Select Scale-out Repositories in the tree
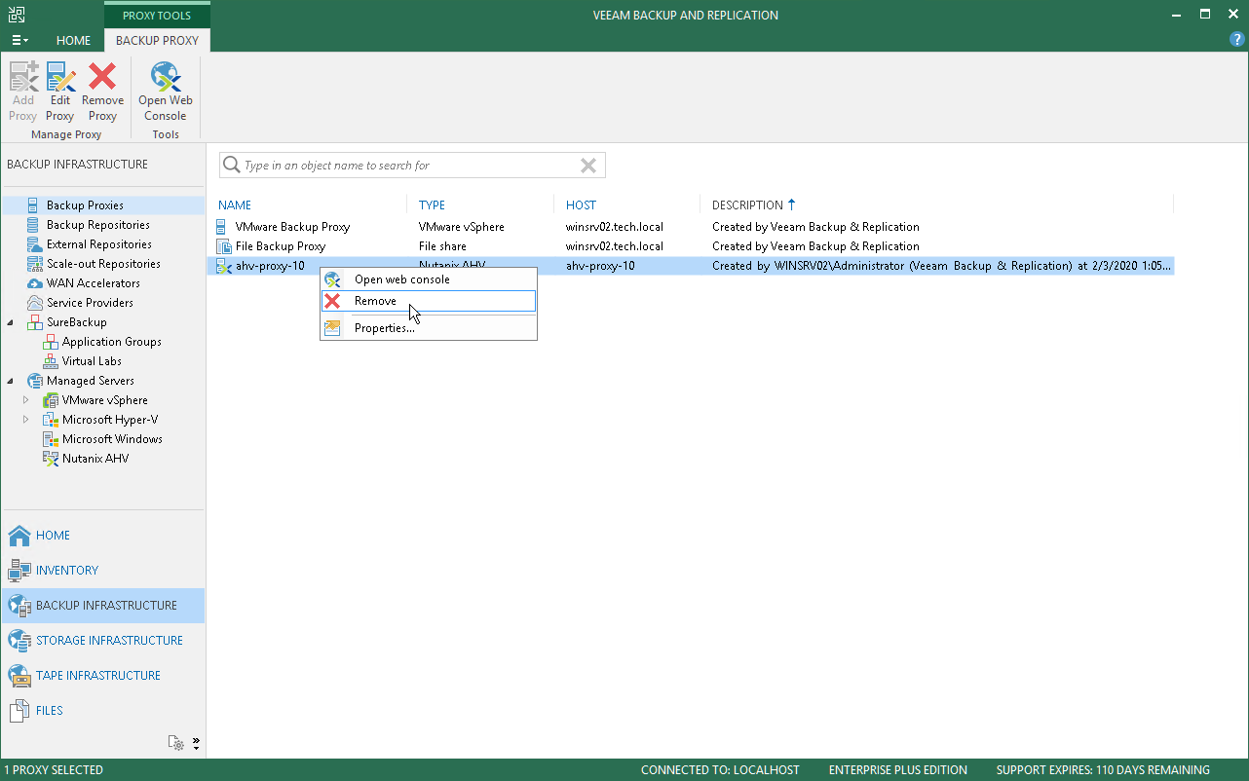1249x781 pixels. [x=103, y=264]
